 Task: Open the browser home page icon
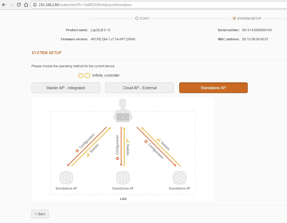26,5
